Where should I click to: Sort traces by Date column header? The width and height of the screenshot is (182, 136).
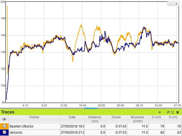point(72,117)
